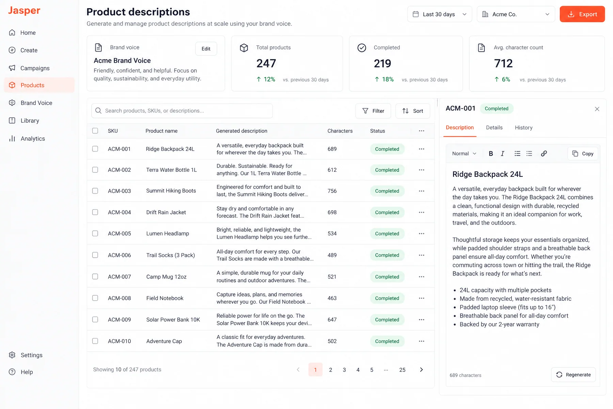The image size is (613, 409).
Task: Tick the checkbox for ACM-006 Trail Socks
Action: pyautogui.click(x=95, y=255)
